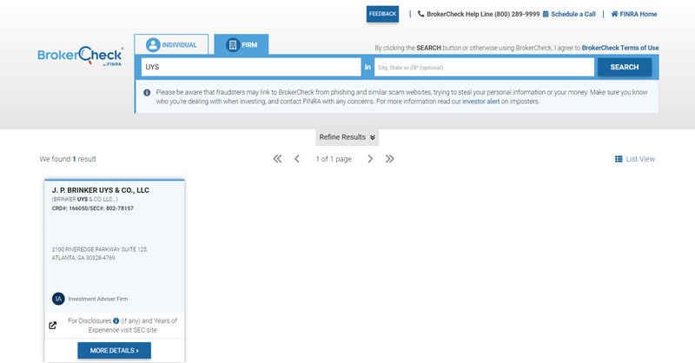Select the Firm search tab
This screenshot has width=695, height=363.
(x=242, y=45)
